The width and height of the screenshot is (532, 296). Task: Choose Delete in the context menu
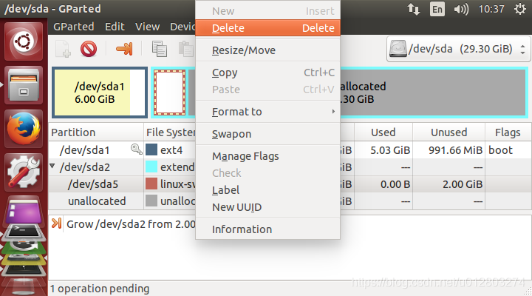point(267,28)
